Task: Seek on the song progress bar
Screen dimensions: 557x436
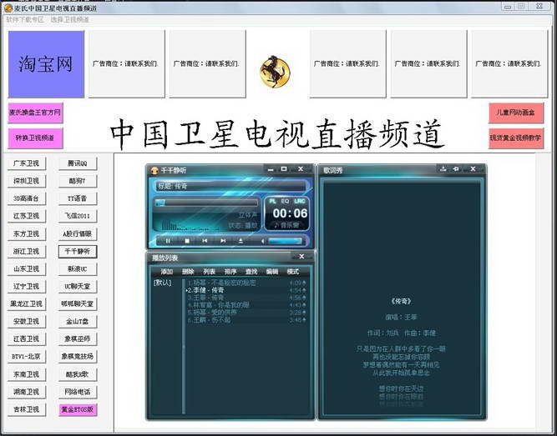Action: click(x=206, y=203)
